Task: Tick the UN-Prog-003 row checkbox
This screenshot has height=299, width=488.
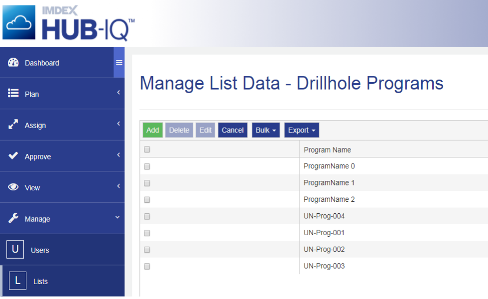Action: pyautogui.click(x=147, y=266)
